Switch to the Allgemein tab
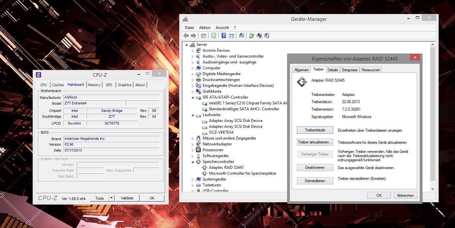The width and height of the screenshot is (455, 228). [301, 70]
